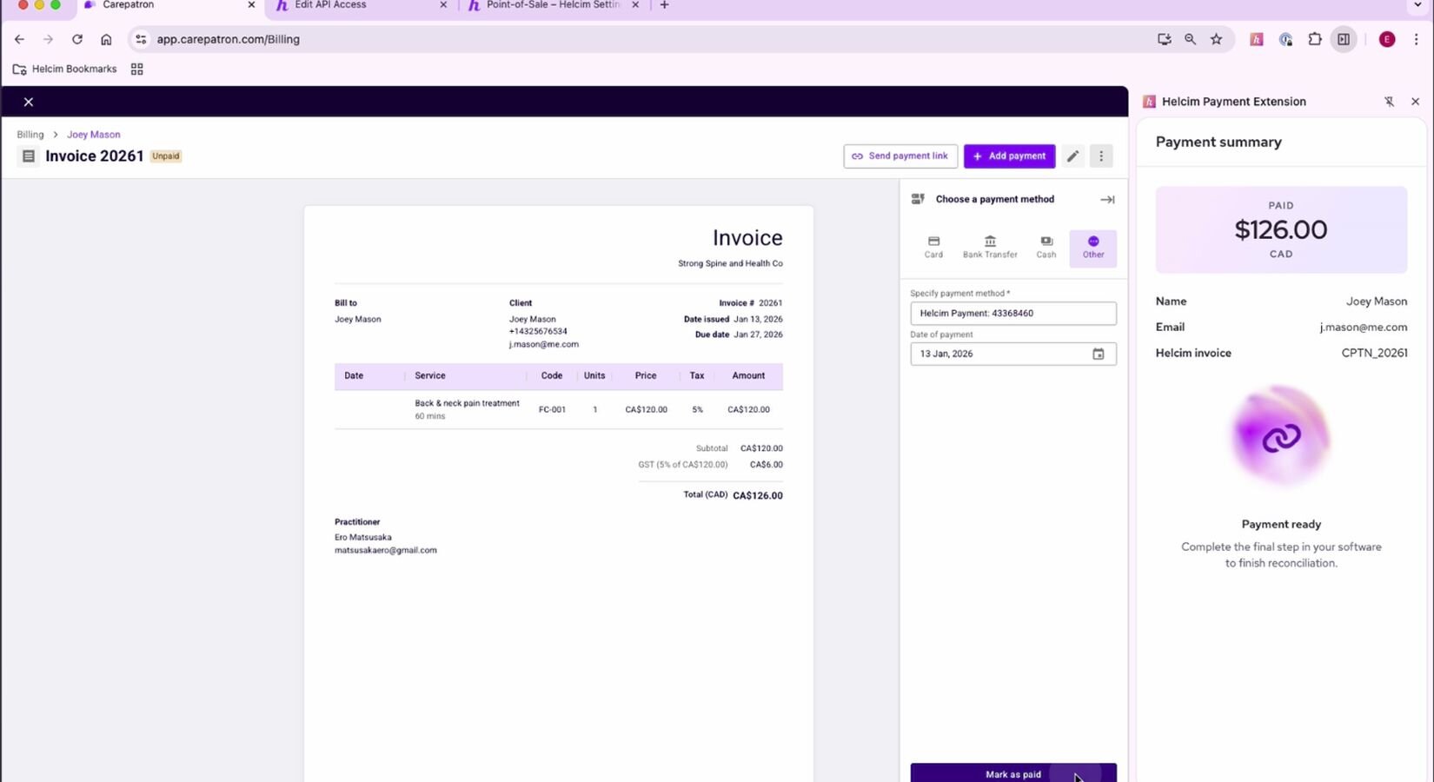Open Joey Mason breadcrumb link
This screenshot has height=782, width=1434.
(94, 135)
